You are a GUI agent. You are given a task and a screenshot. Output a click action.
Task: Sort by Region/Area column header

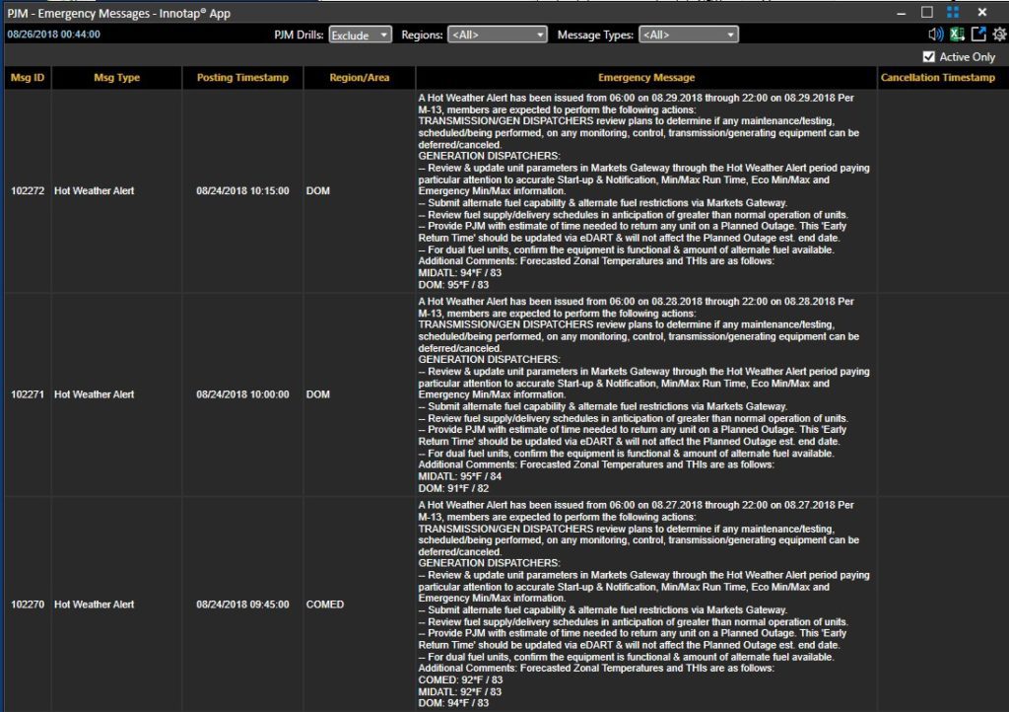(x=359, y=77)
